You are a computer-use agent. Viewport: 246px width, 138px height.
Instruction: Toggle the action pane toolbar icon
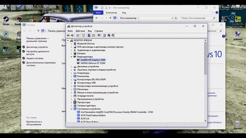[x=93, y=36]
